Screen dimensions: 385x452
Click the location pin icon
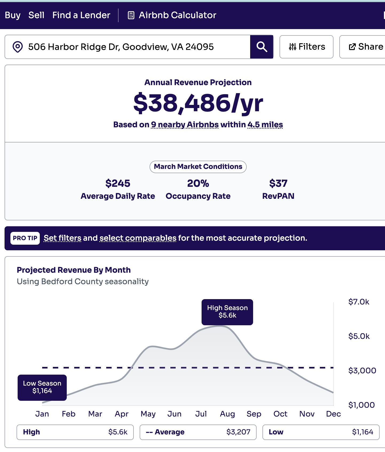18,47
